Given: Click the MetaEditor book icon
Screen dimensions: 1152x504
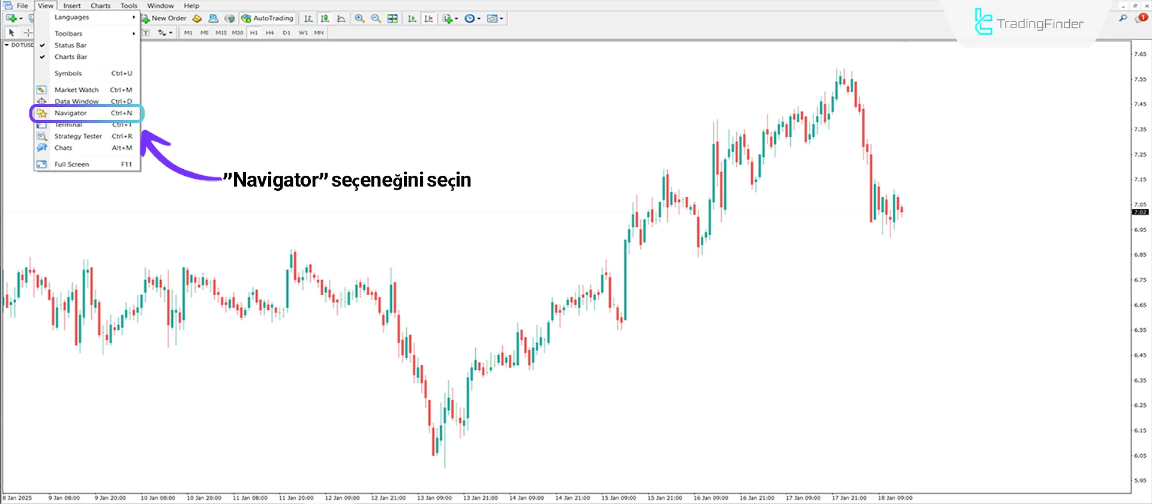Looking at the screenshot, I should coord(197,19).
